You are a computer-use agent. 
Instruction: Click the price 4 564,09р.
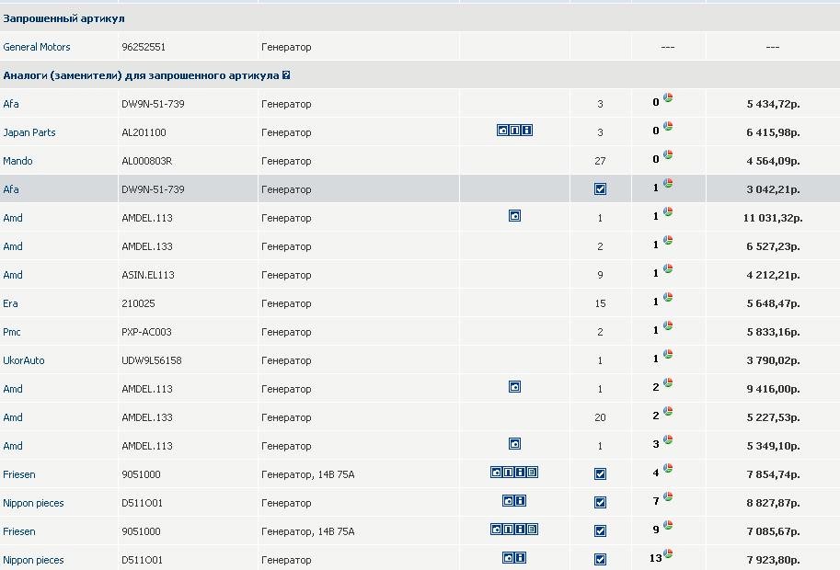click(x=773, y=161)
